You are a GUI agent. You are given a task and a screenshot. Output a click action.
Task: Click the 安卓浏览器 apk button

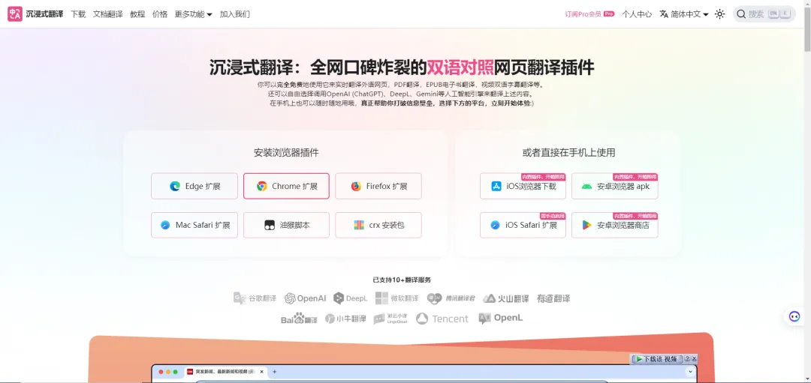[614, 187]
